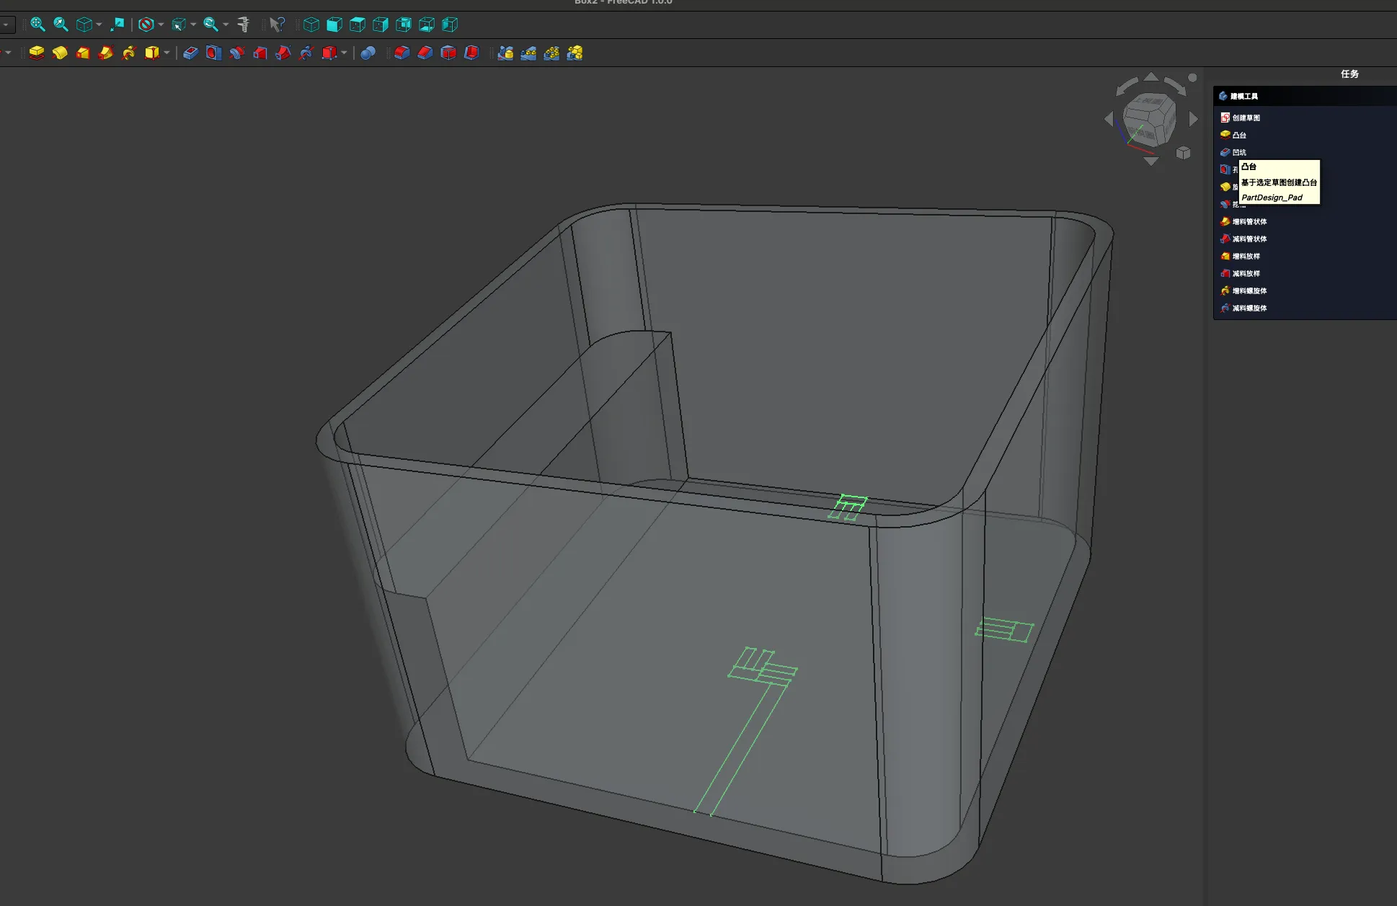
Task: Click 创建草图 in the task panel
Action: tap(1246, 117)
